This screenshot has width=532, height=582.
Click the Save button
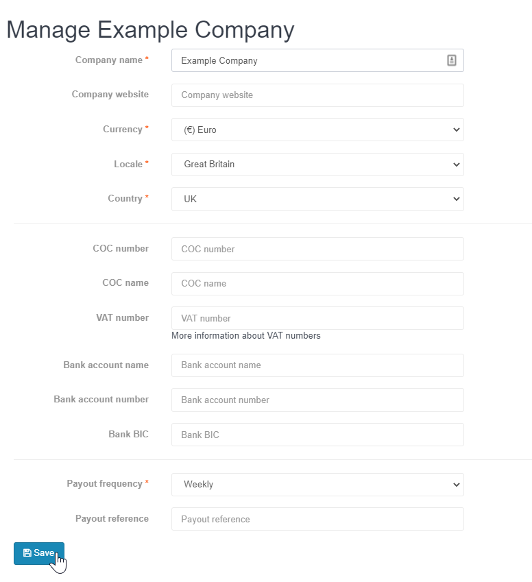coord(39,553)
